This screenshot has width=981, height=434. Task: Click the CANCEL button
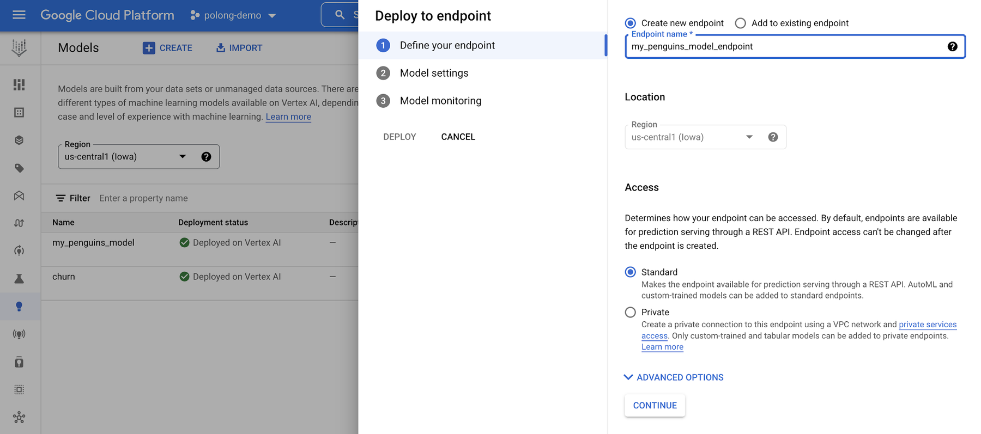pos(458,137)
